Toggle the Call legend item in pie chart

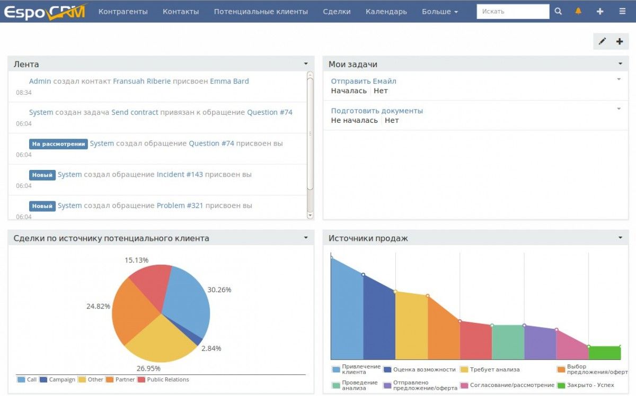(27, 380)
